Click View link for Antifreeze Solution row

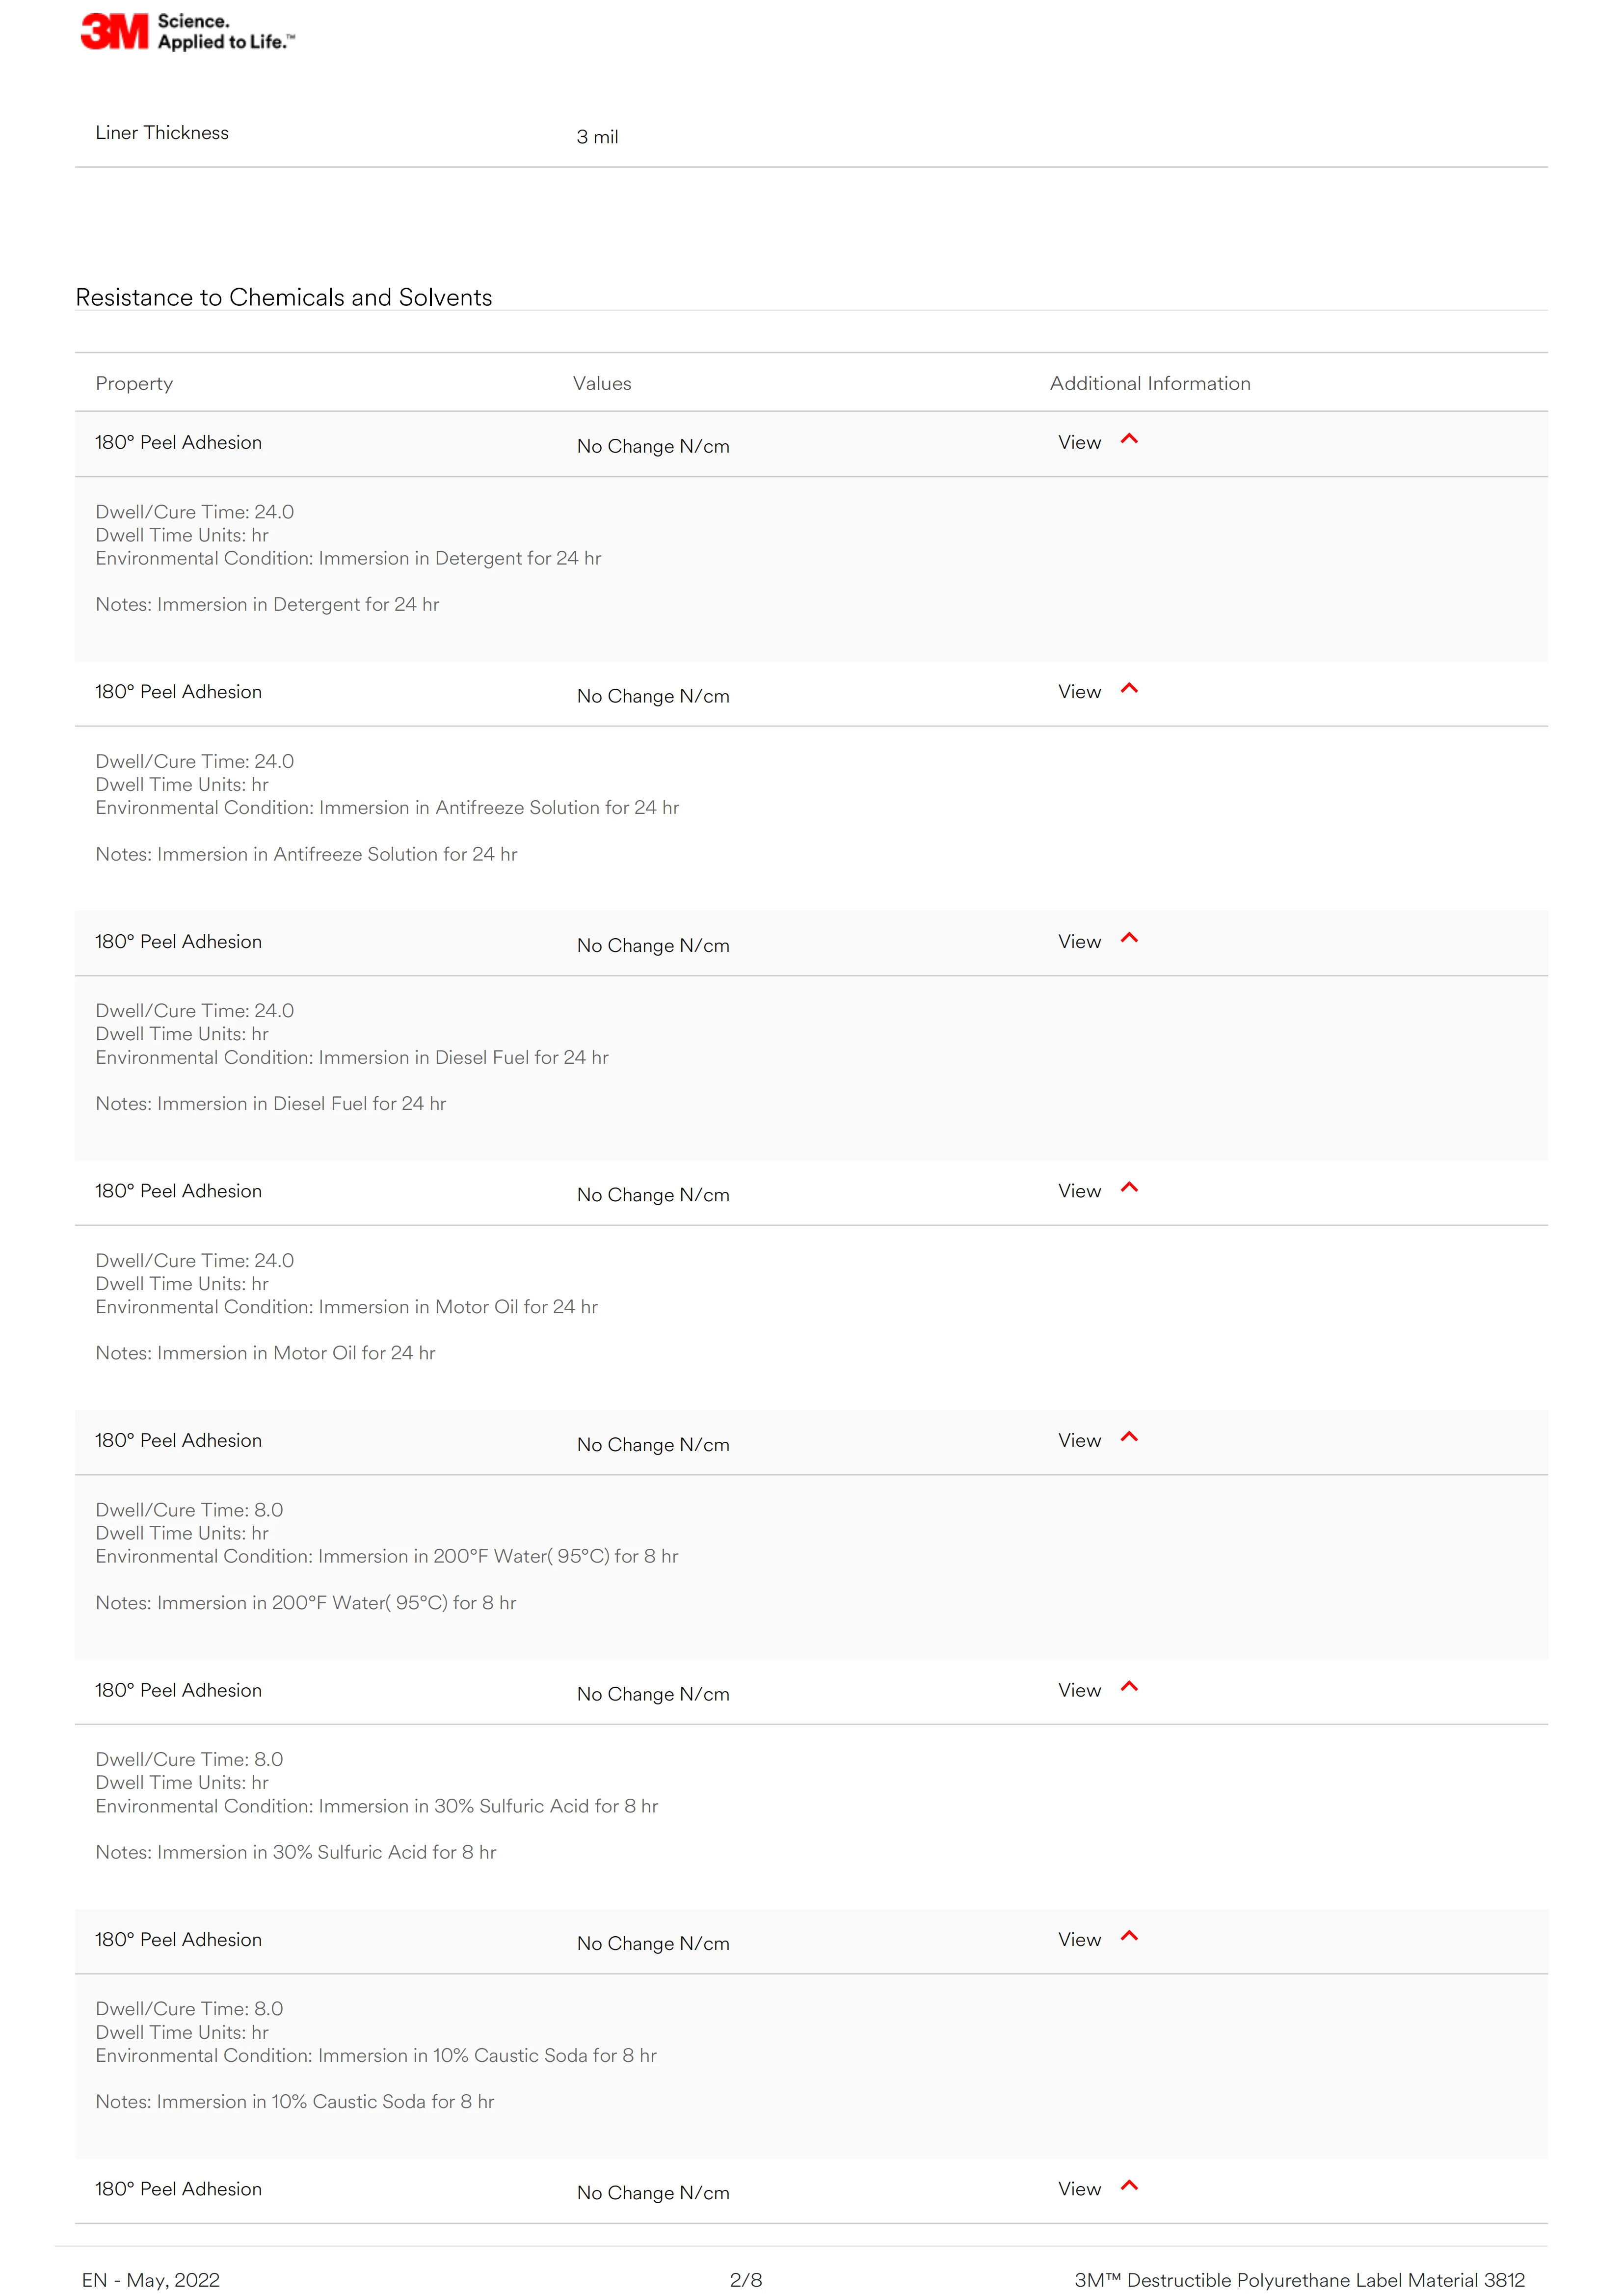(x=1079, y=692)
